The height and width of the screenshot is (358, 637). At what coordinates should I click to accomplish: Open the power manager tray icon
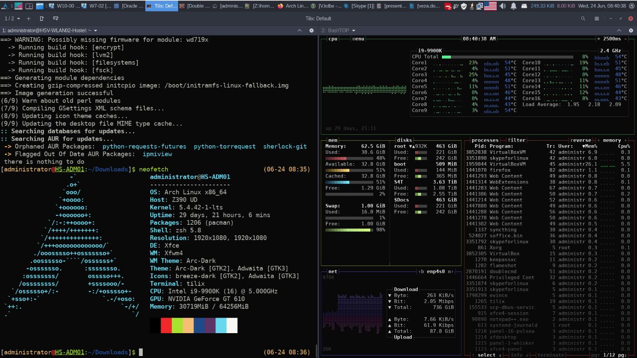point(471,6)
